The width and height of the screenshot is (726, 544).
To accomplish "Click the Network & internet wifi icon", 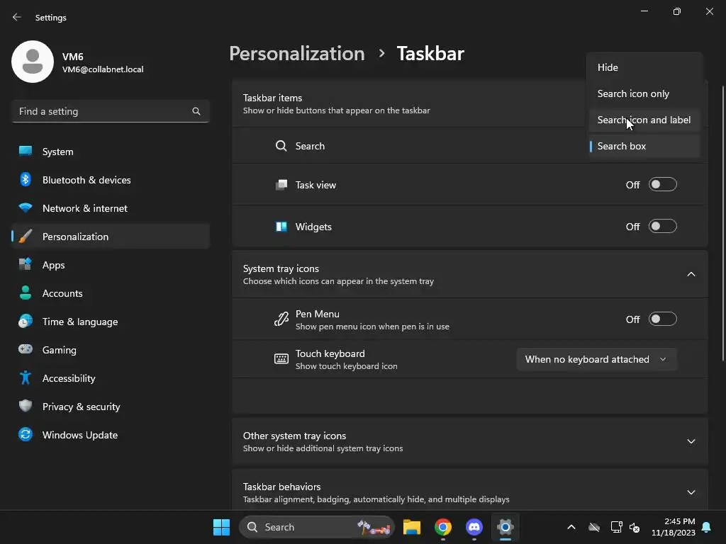I will (x=26, y=208).
